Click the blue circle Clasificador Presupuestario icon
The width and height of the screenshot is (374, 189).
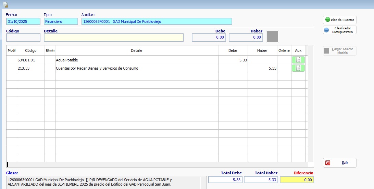tap(326, 30)
